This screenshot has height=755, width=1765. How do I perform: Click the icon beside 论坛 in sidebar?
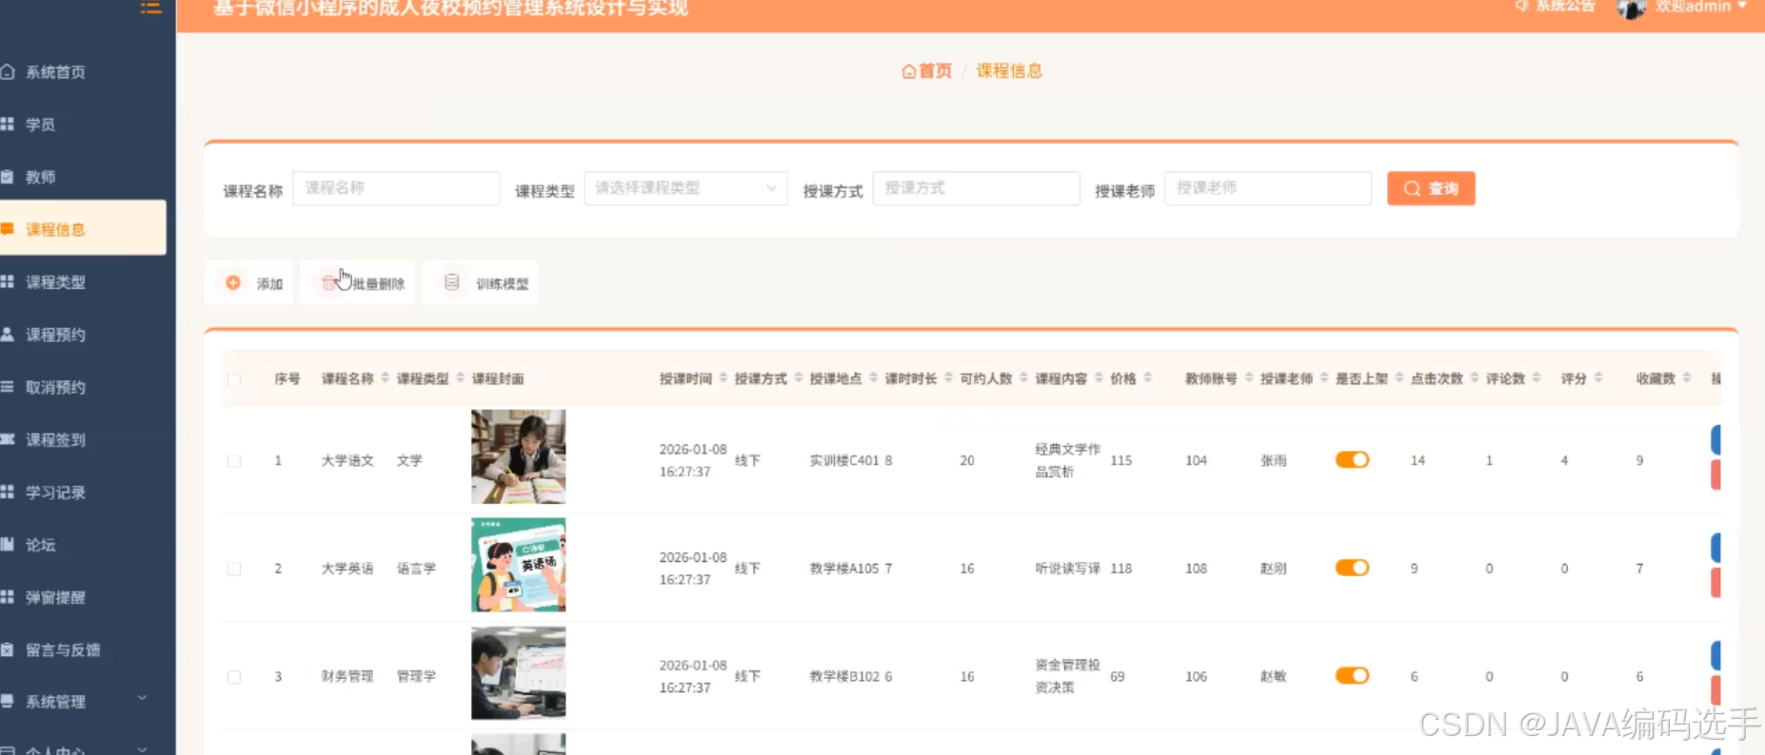point(8,544)
